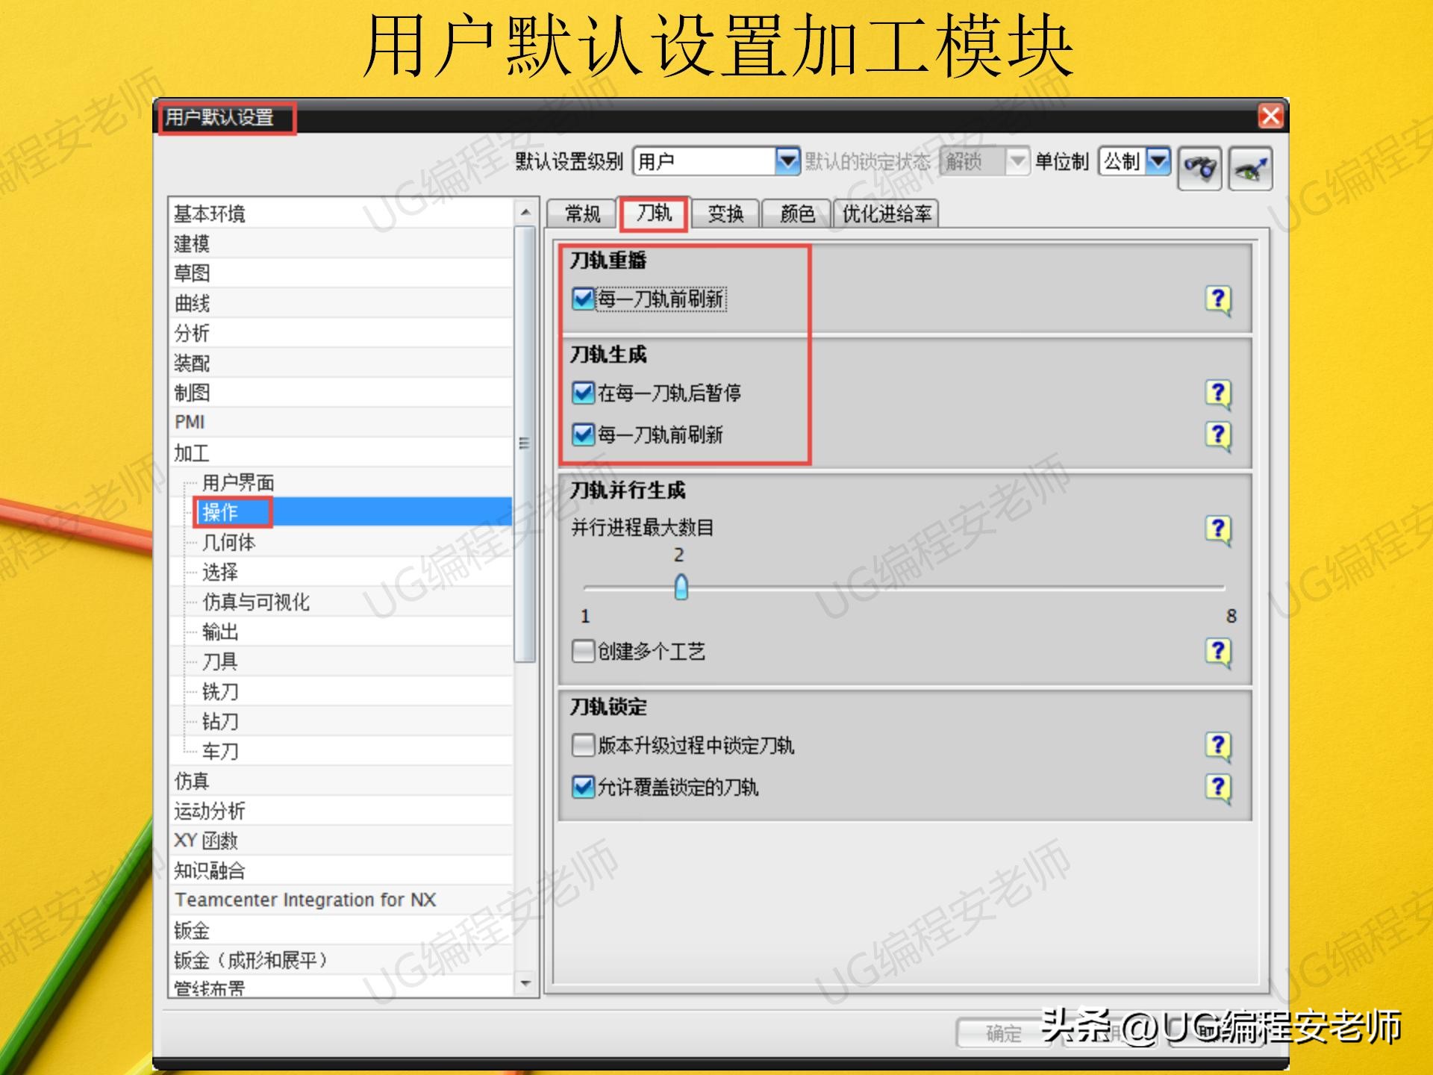Open help for 每一刀轨前刷新 option
The height and width of the screenshot is (1075, 1433).
coord(1218,299)
